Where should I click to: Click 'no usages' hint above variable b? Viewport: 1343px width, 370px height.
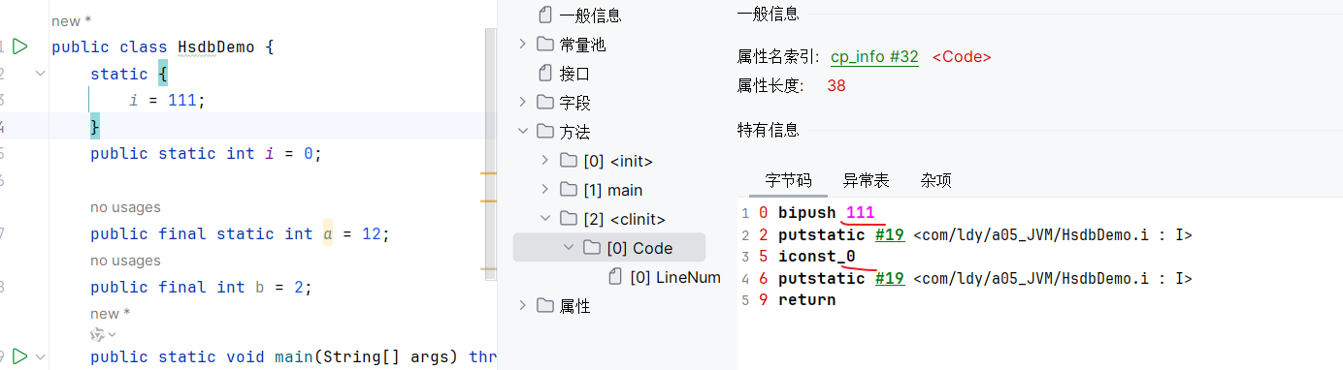[x=125, y=261]
